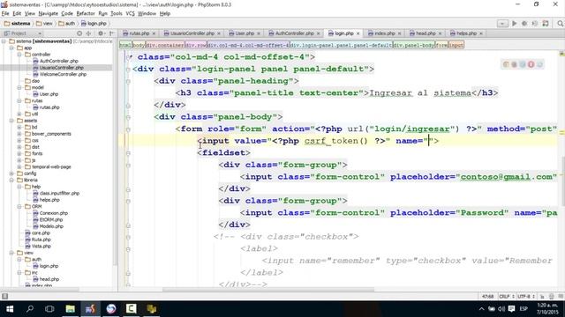The image size is (565, 317).
Task: Open preview in Opera browser icon
Action: pyautogui.click(x=531, y=64)
